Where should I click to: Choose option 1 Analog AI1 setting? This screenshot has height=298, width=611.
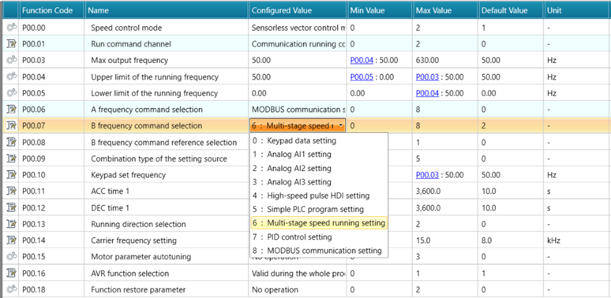tap(319, 154)
